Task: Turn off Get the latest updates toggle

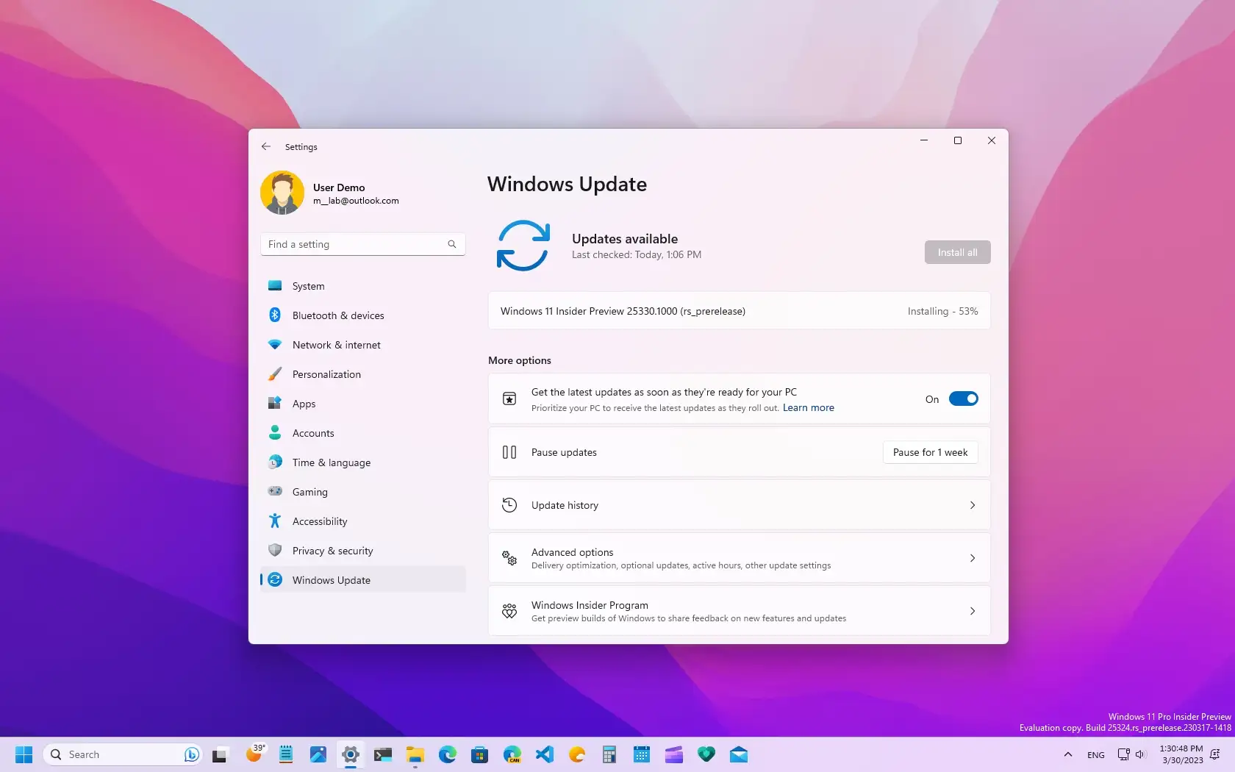Action: (x=963, y=399)
